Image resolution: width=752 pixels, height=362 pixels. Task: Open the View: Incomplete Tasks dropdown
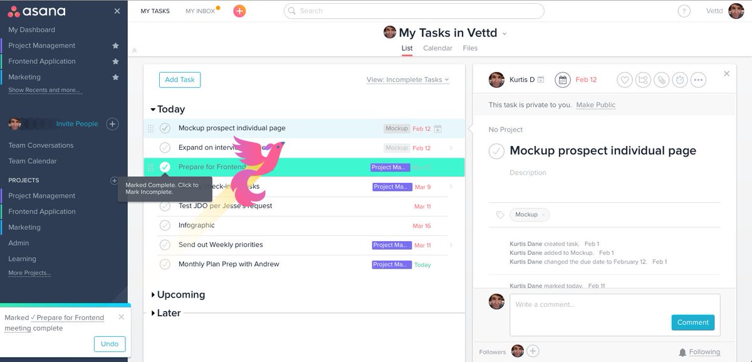pos(408,80)
